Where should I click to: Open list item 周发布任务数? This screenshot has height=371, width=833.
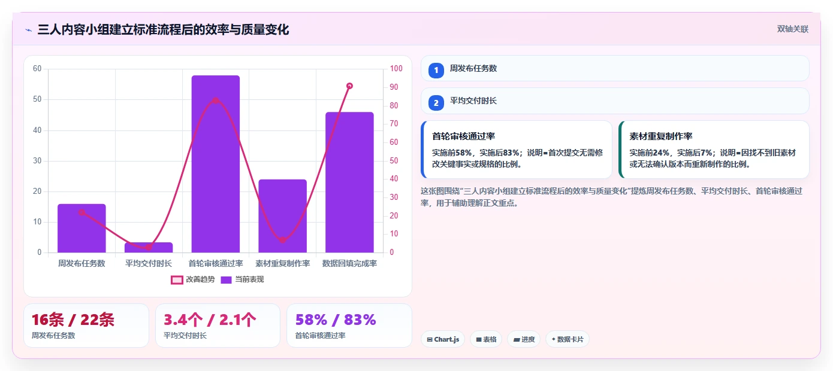click(615, 68)
